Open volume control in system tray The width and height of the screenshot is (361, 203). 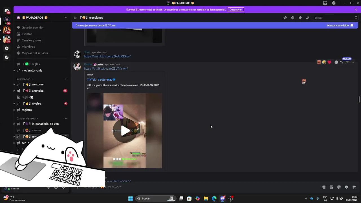click(x=336, y=198)
